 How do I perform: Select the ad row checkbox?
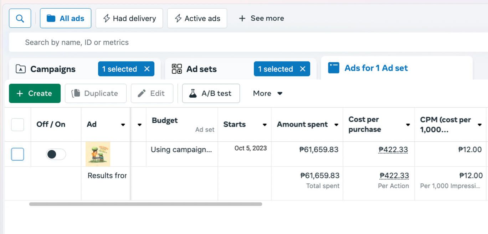(18, 154)
